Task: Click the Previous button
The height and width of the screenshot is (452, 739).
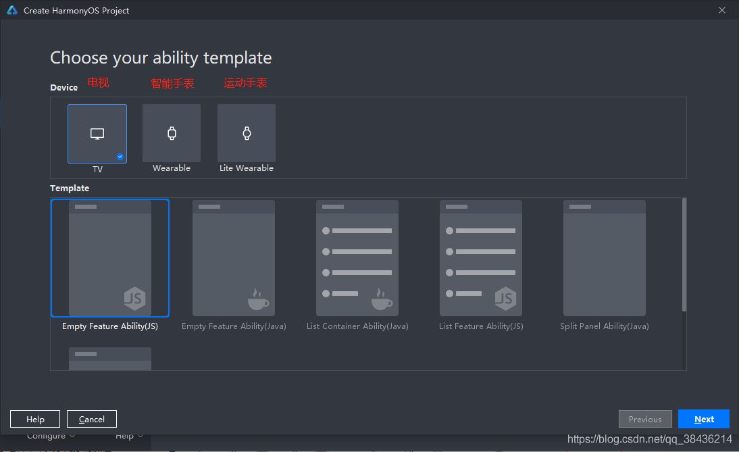Action: 645,419
